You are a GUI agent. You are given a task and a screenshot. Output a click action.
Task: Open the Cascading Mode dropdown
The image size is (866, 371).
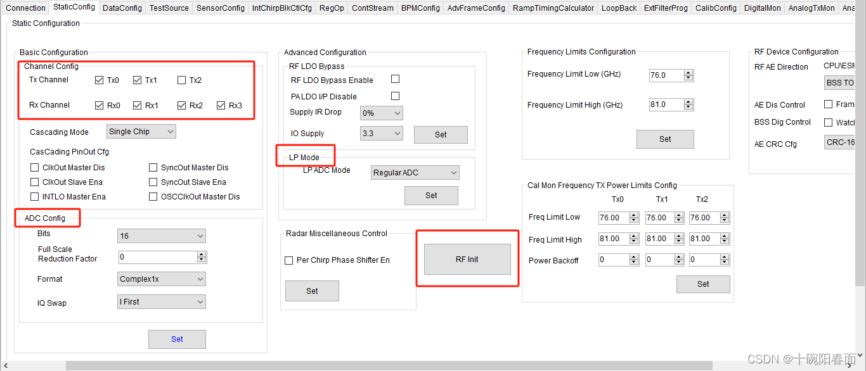tap(141, 132)
